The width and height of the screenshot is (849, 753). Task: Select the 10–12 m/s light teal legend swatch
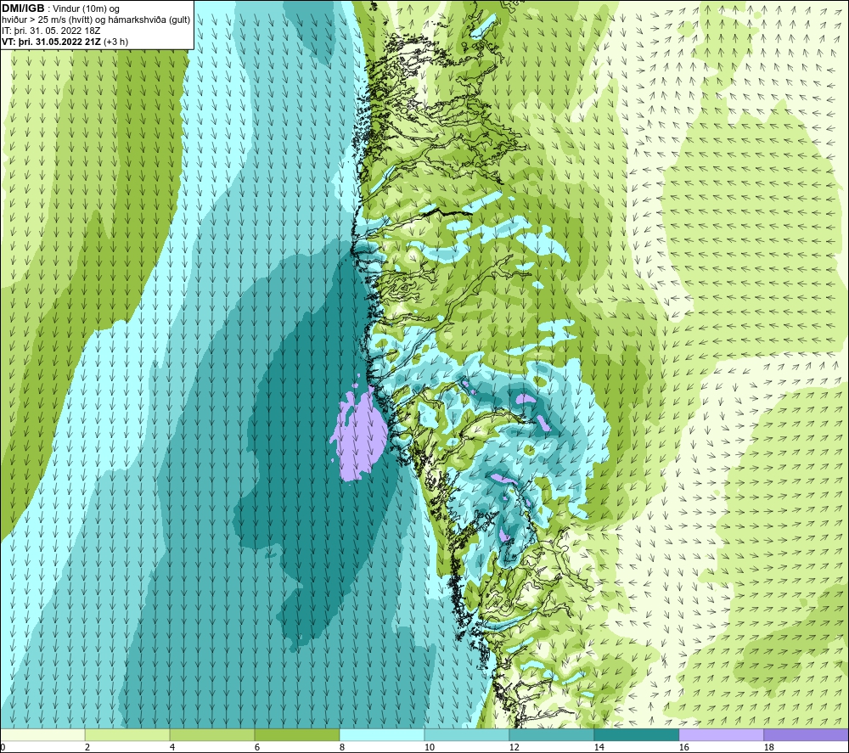pyautogui.click(x=467, y=734)
